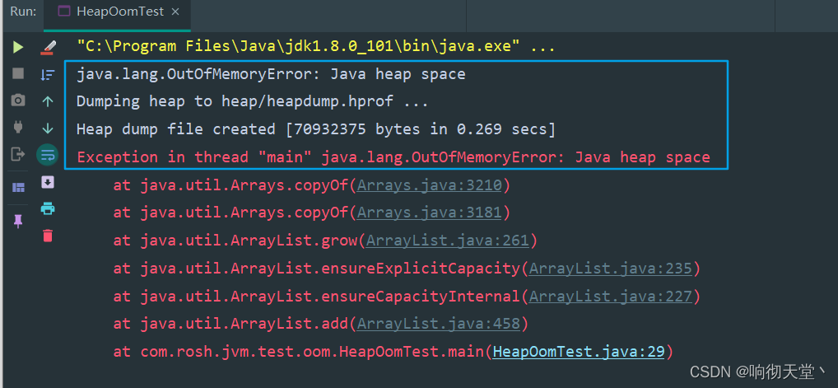The height and width of the screenshot is (388, 838).
Task: Rerun HeapOomTest with the green play icon
Action: click(x=18, y=47)
